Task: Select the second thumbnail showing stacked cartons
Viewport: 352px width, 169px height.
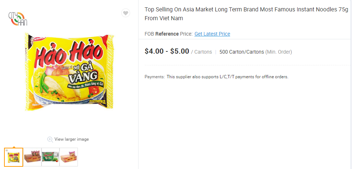Action: 32,157
